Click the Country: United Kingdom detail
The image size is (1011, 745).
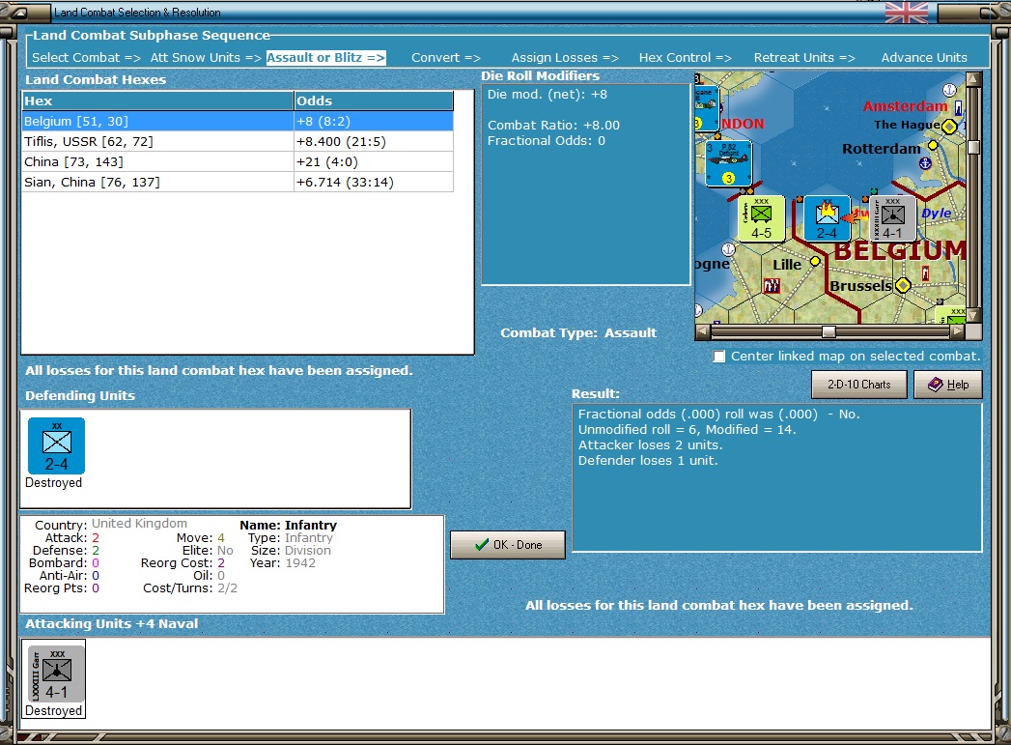(x=111, y=524)
